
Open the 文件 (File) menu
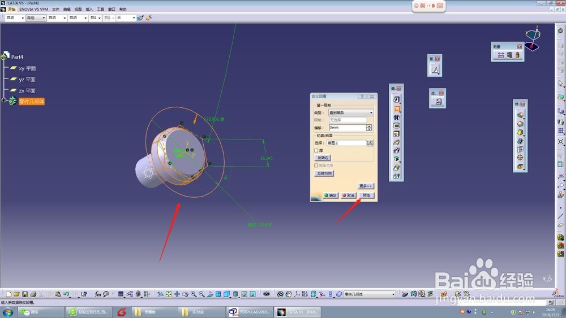[x=55, y=10]
